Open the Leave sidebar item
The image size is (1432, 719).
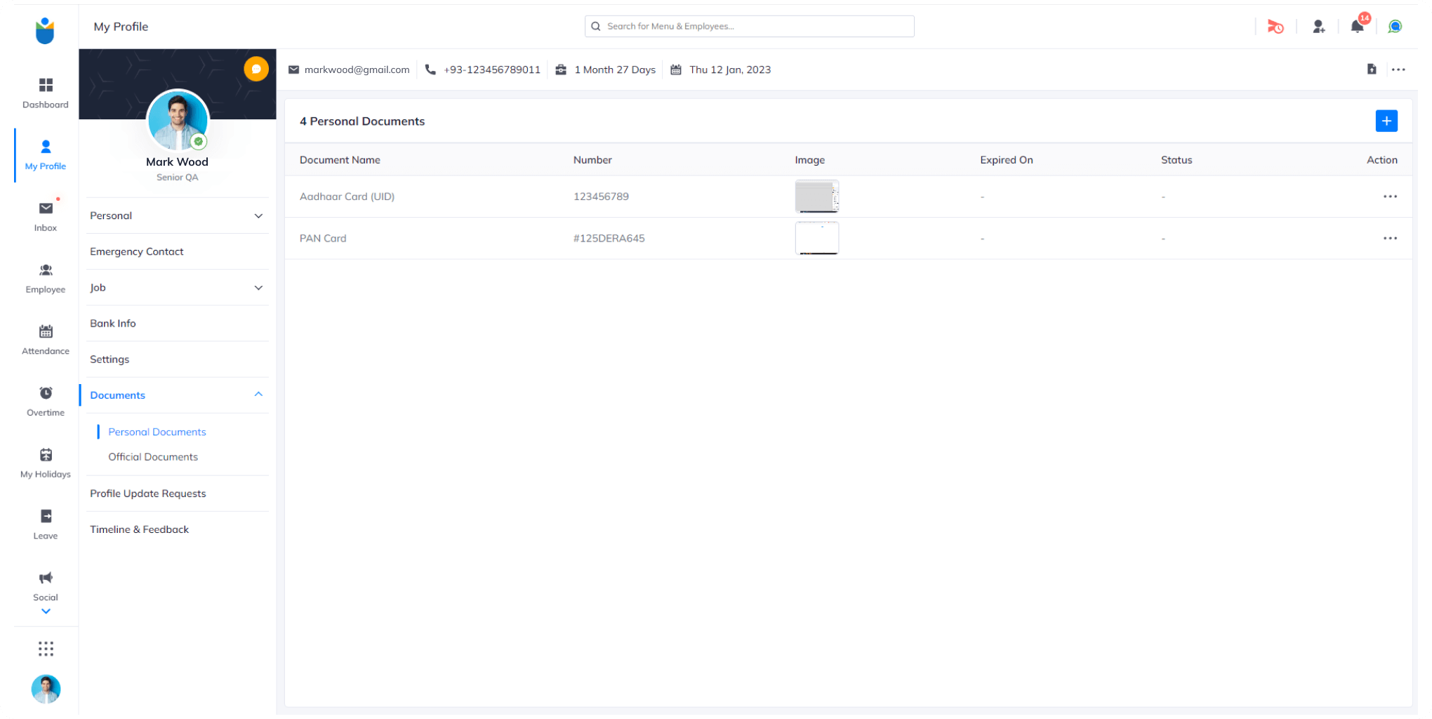point(46,525)
